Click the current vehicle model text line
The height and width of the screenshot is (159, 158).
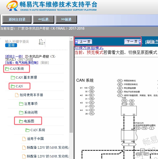tap(42, 29)
